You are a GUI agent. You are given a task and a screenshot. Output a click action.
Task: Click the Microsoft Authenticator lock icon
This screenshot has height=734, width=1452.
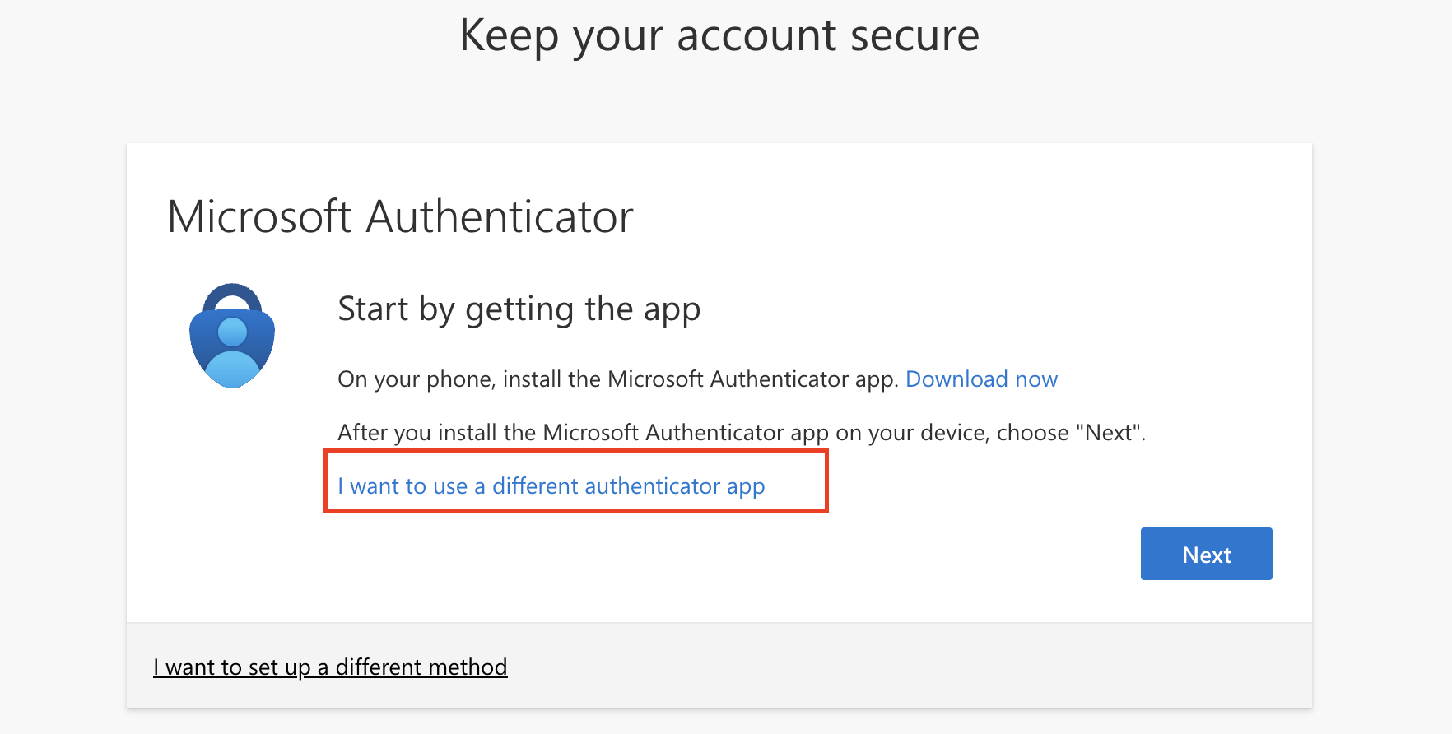coord(232,336)
